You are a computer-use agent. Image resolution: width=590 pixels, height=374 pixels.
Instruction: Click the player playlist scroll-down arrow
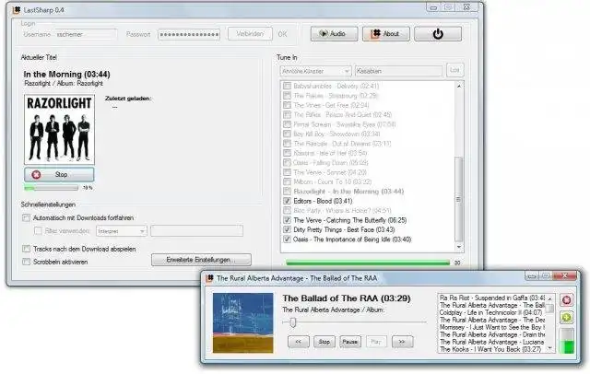pyautogui.click(x=549, y=348)
